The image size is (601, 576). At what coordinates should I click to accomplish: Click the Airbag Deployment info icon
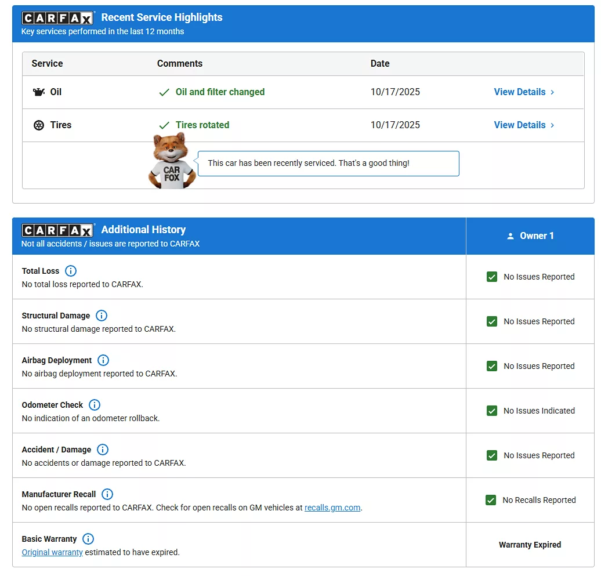[103, 360]
